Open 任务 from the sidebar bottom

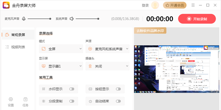(25, 102)
